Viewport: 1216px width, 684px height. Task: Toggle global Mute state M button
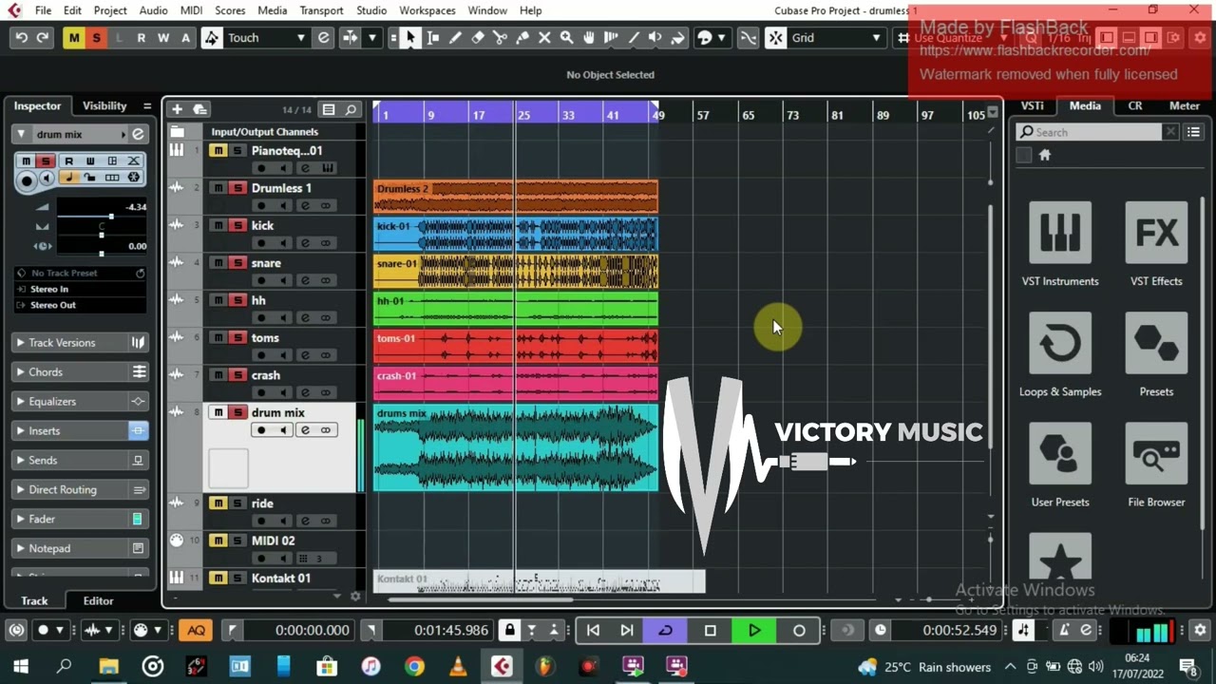tap(74, 38)
